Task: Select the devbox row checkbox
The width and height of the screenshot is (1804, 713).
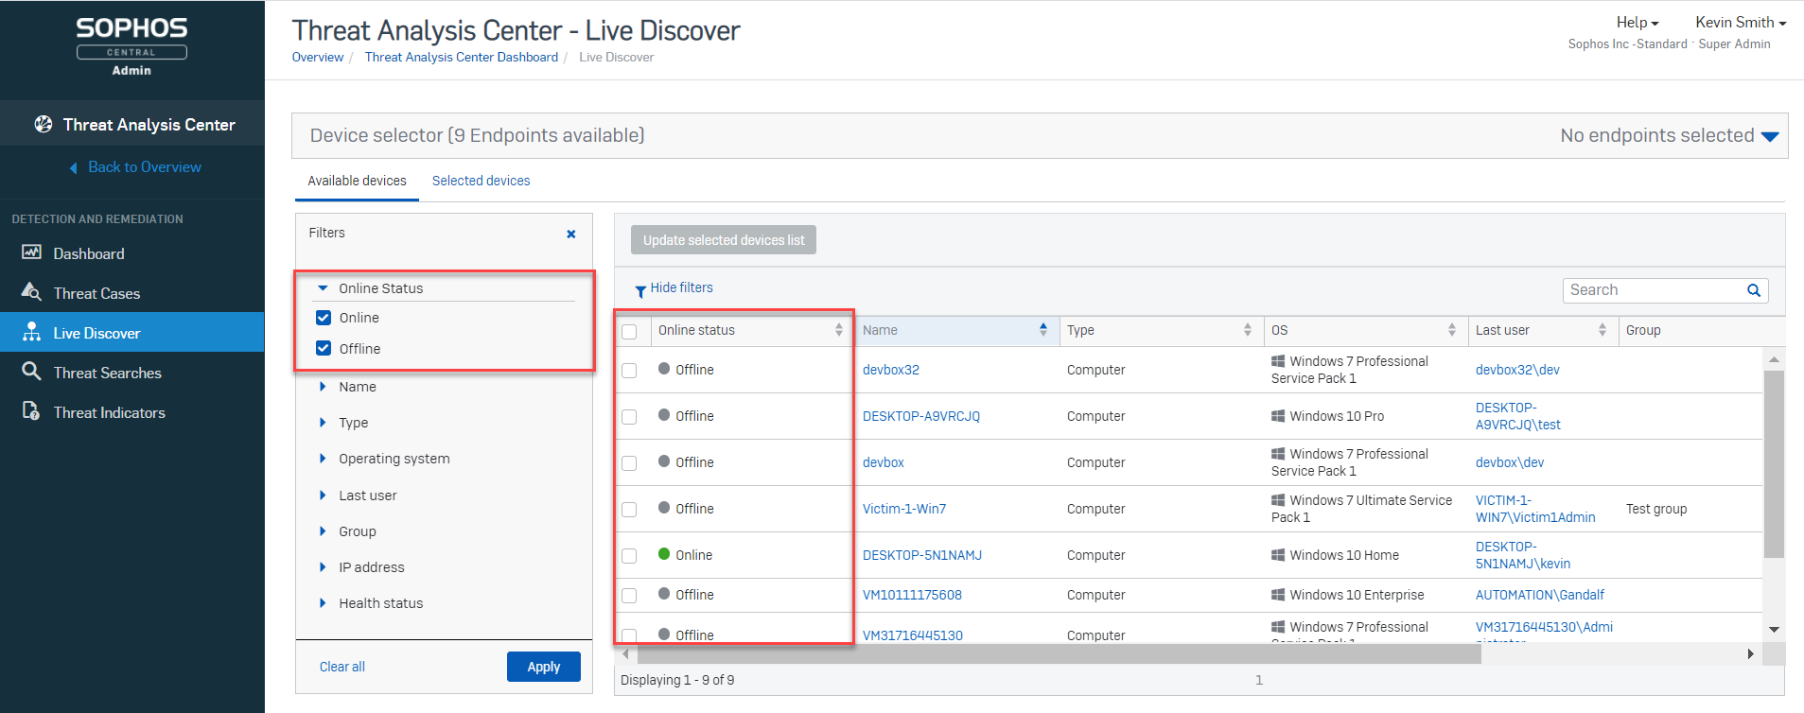Action: click(629, 463)
